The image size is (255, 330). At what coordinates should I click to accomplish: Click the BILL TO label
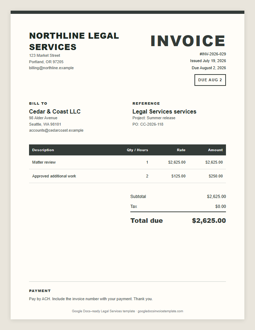38,103
